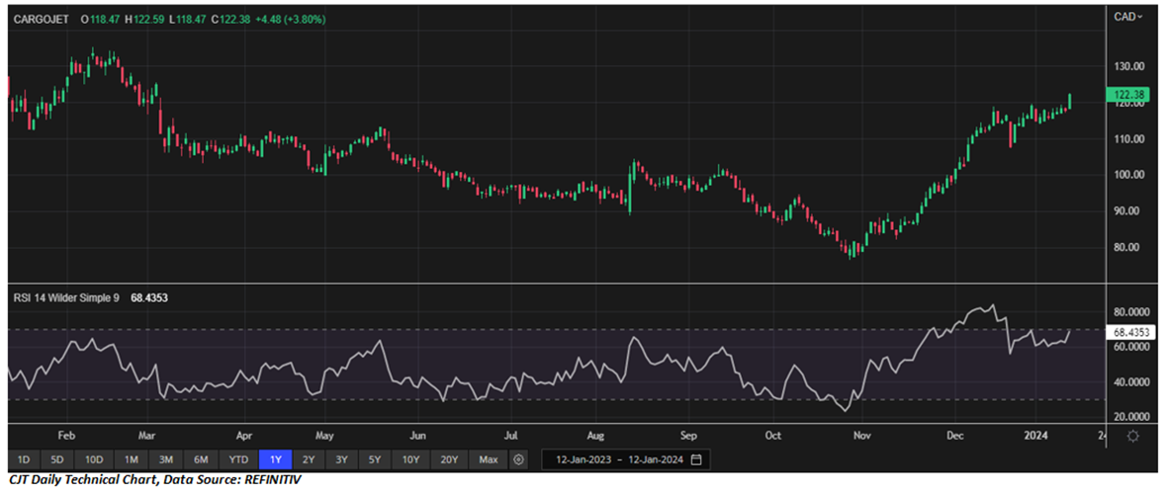Expand the CAD currency dropdown
The width and height of the screenshot is (1167, 495).
[x=1127, y=17]
